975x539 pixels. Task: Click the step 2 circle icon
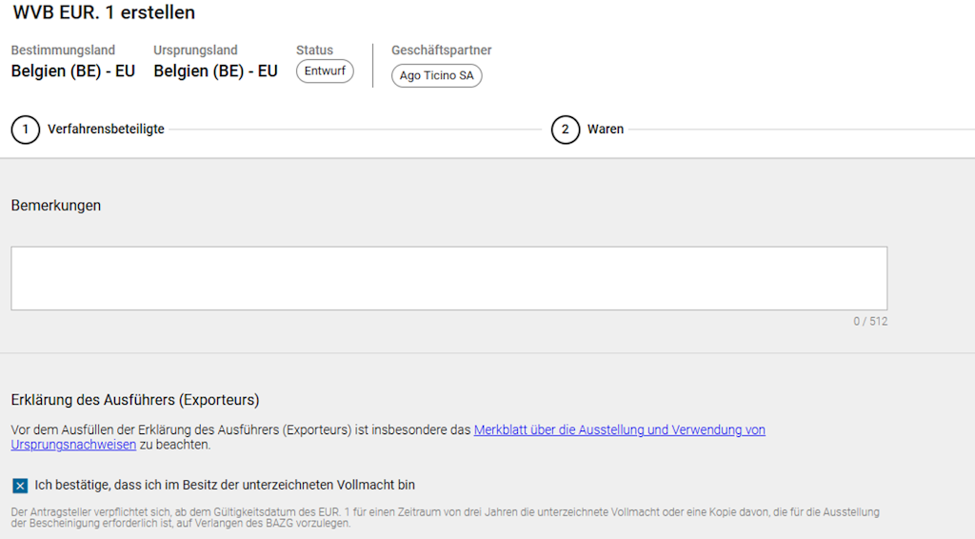565,130
